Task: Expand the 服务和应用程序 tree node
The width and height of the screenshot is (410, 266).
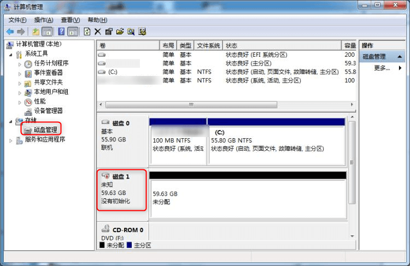Action: [x=10, y=140]
